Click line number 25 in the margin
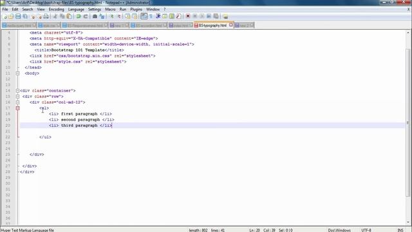 [8, 155]
